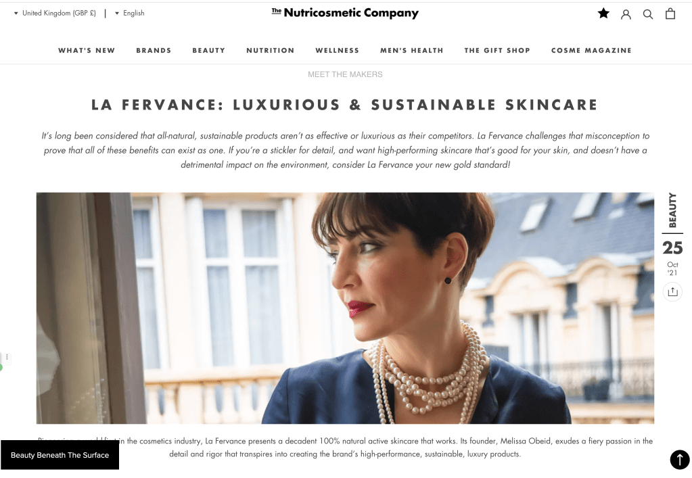Select the Beauty navigation item
Image resolution: width=692 pixels, height=478 pixels.
click(209, 51)
